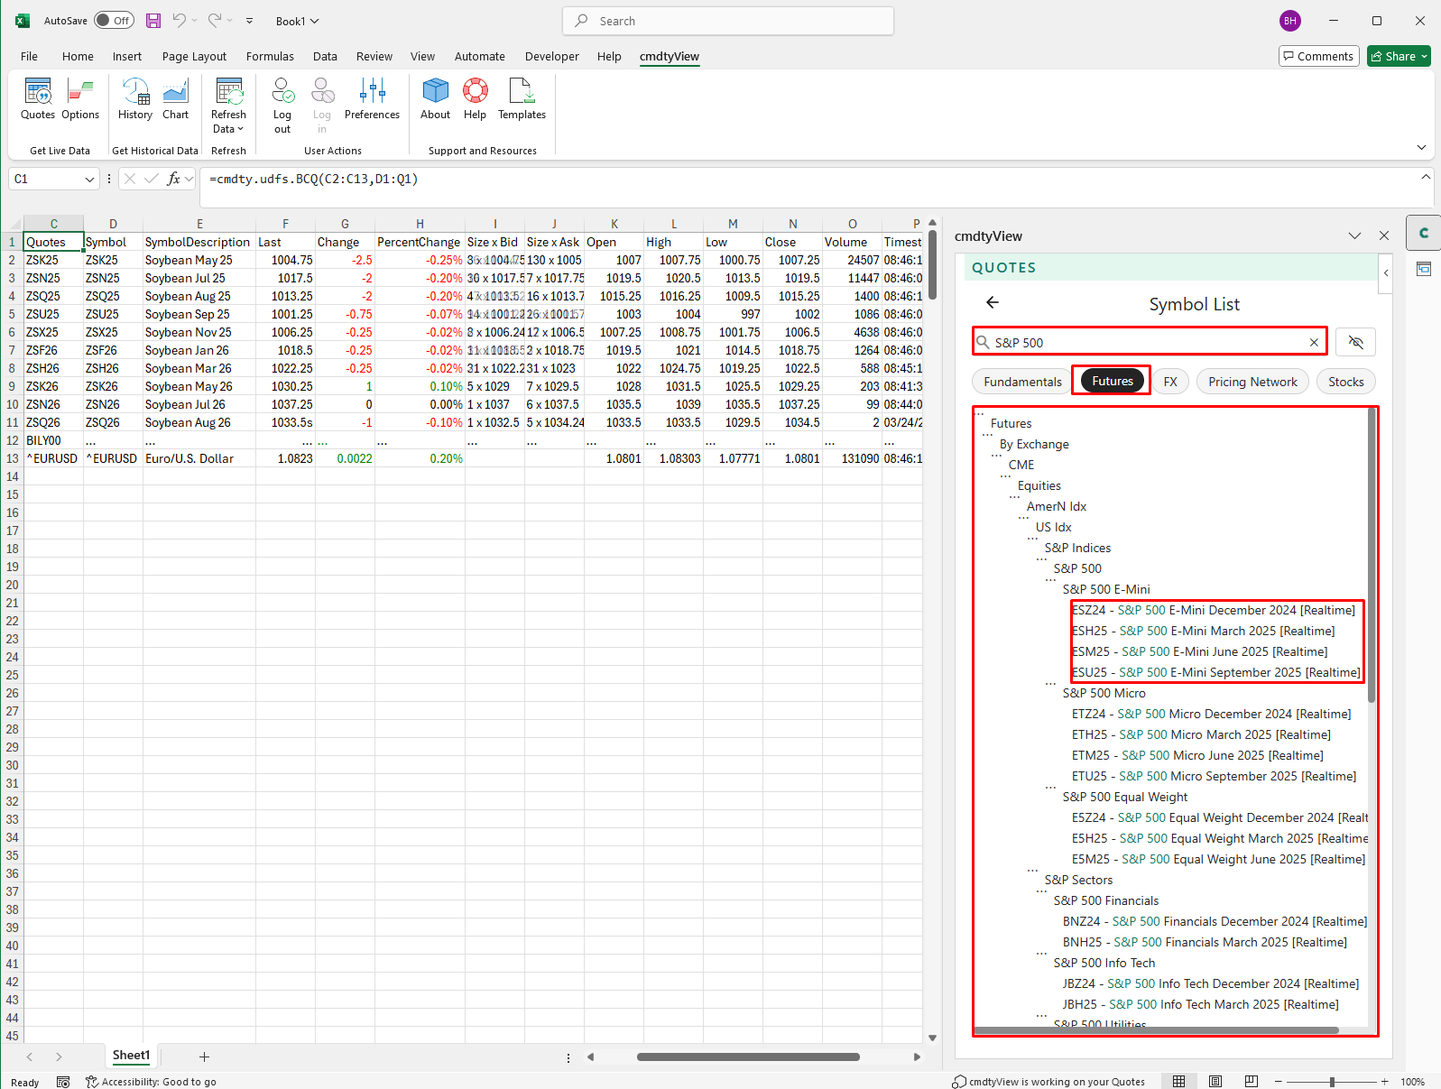The image size is (1441, 1089).
Task: Switch to Normal view in status bar
Action: pos(1178,1081)
